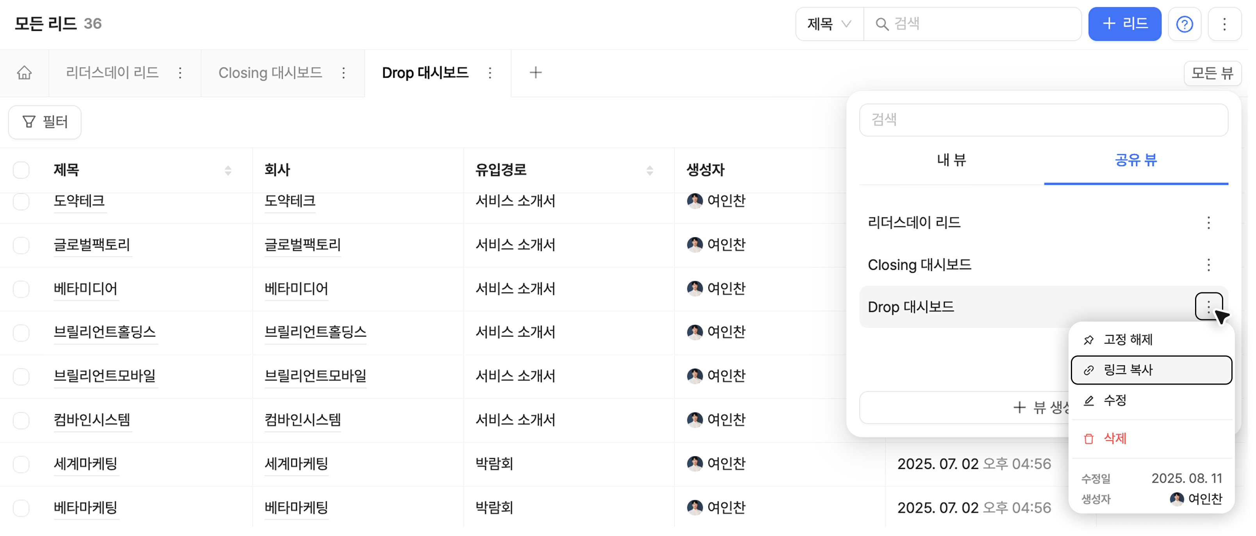Viewport: 1256px width, 536px height.
Task: Switch to the 내 뷰 tab
Action: 951,160
